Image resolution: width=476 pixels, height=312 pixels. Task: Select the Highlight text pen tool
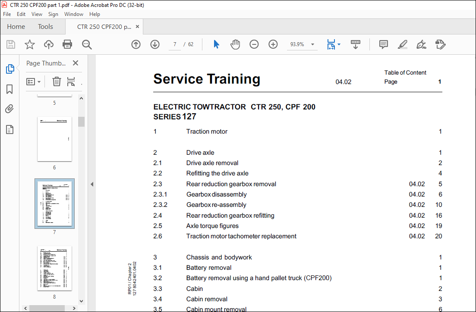point(403,44)
